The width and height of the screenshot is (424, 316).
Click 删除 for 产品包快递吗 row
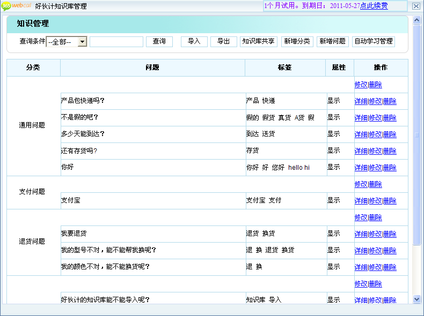[390, 101]
